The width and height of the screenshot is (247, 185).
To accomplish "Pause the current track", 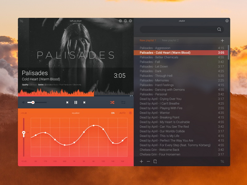I will click(76, 102).
